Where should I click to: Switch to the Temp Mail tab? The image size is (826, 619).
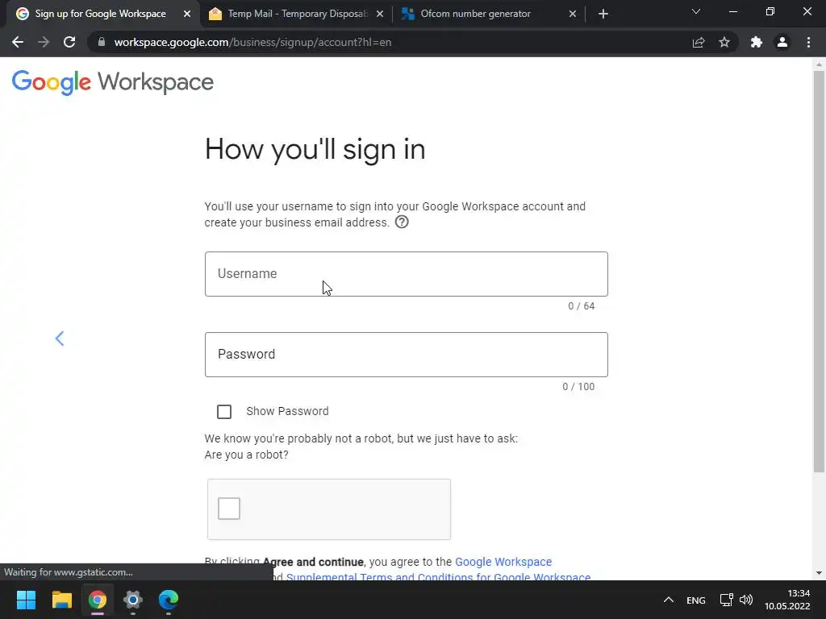297,14
